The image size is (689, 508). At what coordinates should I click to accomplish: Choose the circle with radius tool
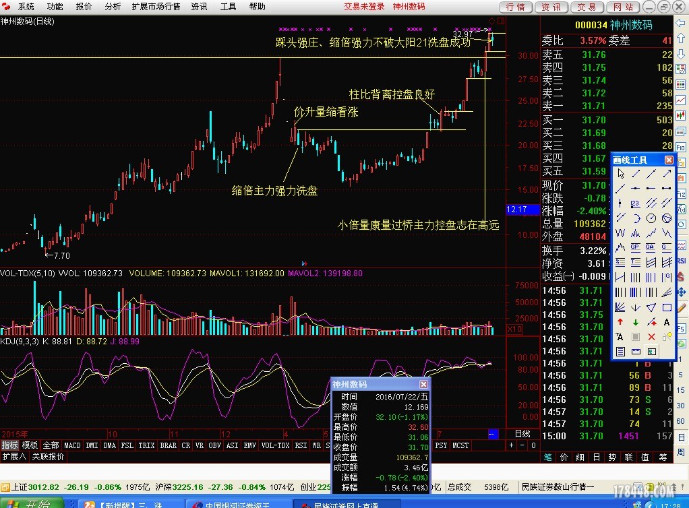point(651,218)
